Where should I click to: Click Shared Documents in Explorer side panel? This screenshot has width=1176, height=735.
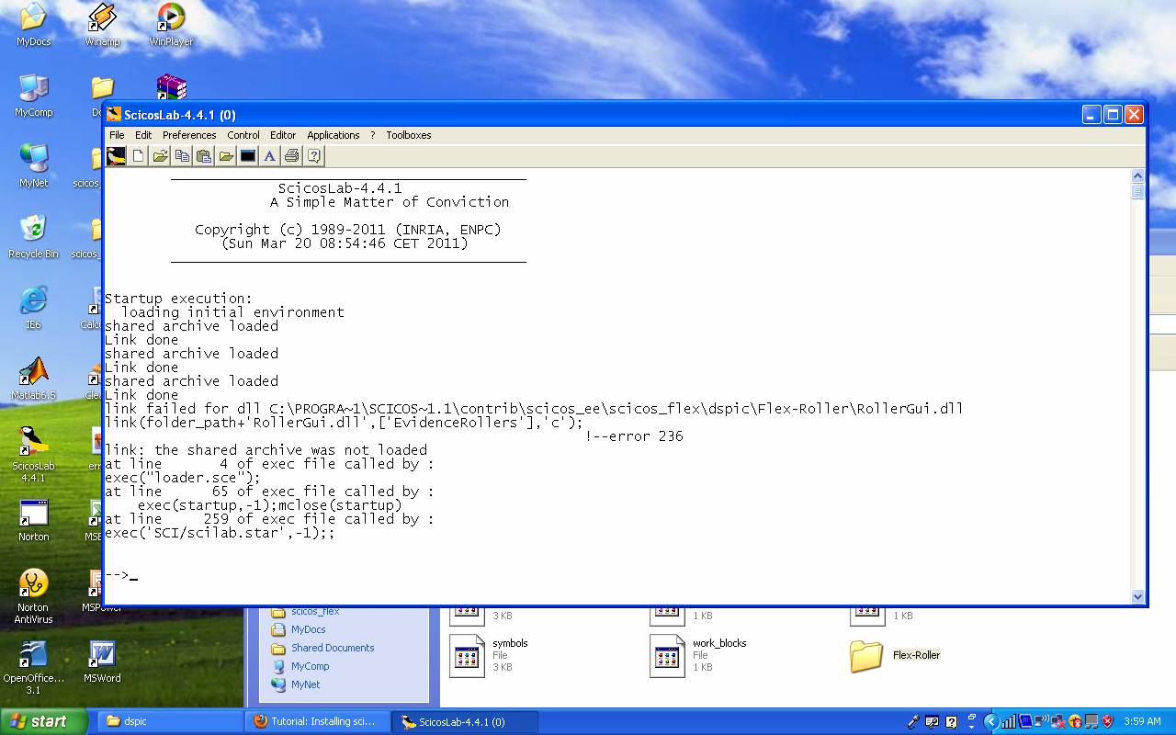pos(333,648)
